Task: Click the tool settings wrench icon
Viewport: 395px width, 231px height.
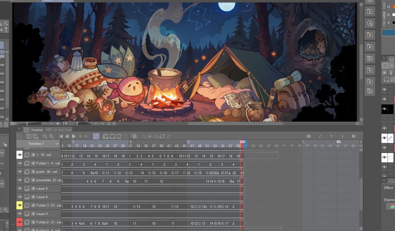Action: (x=6, y=210)
